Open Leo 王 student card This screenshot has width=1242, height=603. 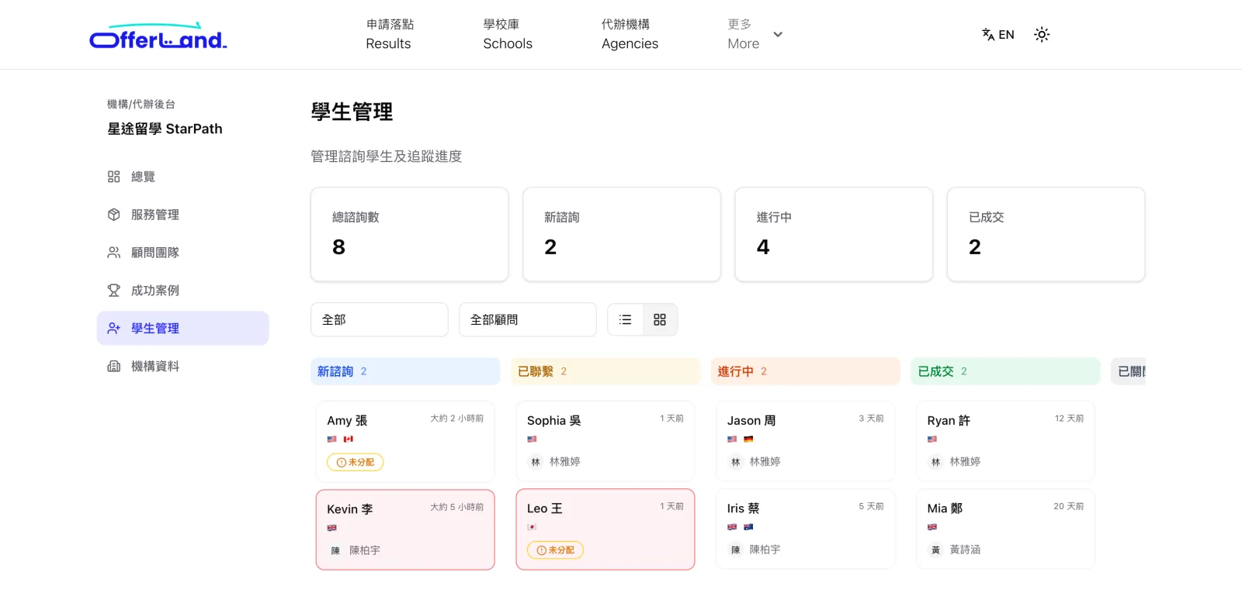[605, 529]
